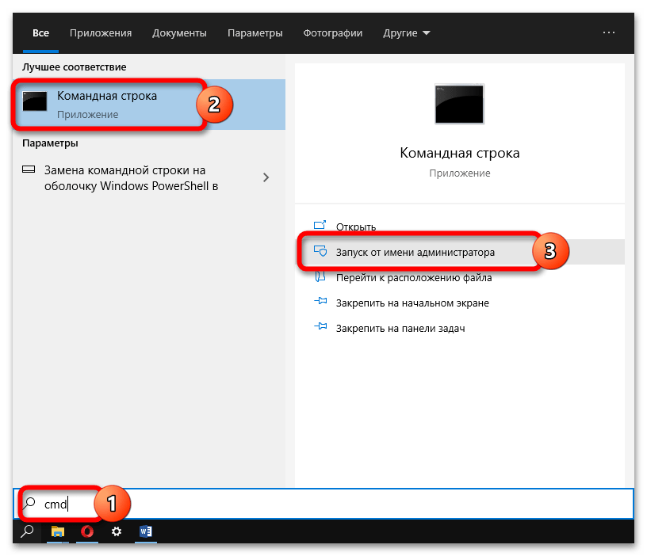Open Settings gear icon in taskbar
This screenshot has height=556, width=647.
117,531
